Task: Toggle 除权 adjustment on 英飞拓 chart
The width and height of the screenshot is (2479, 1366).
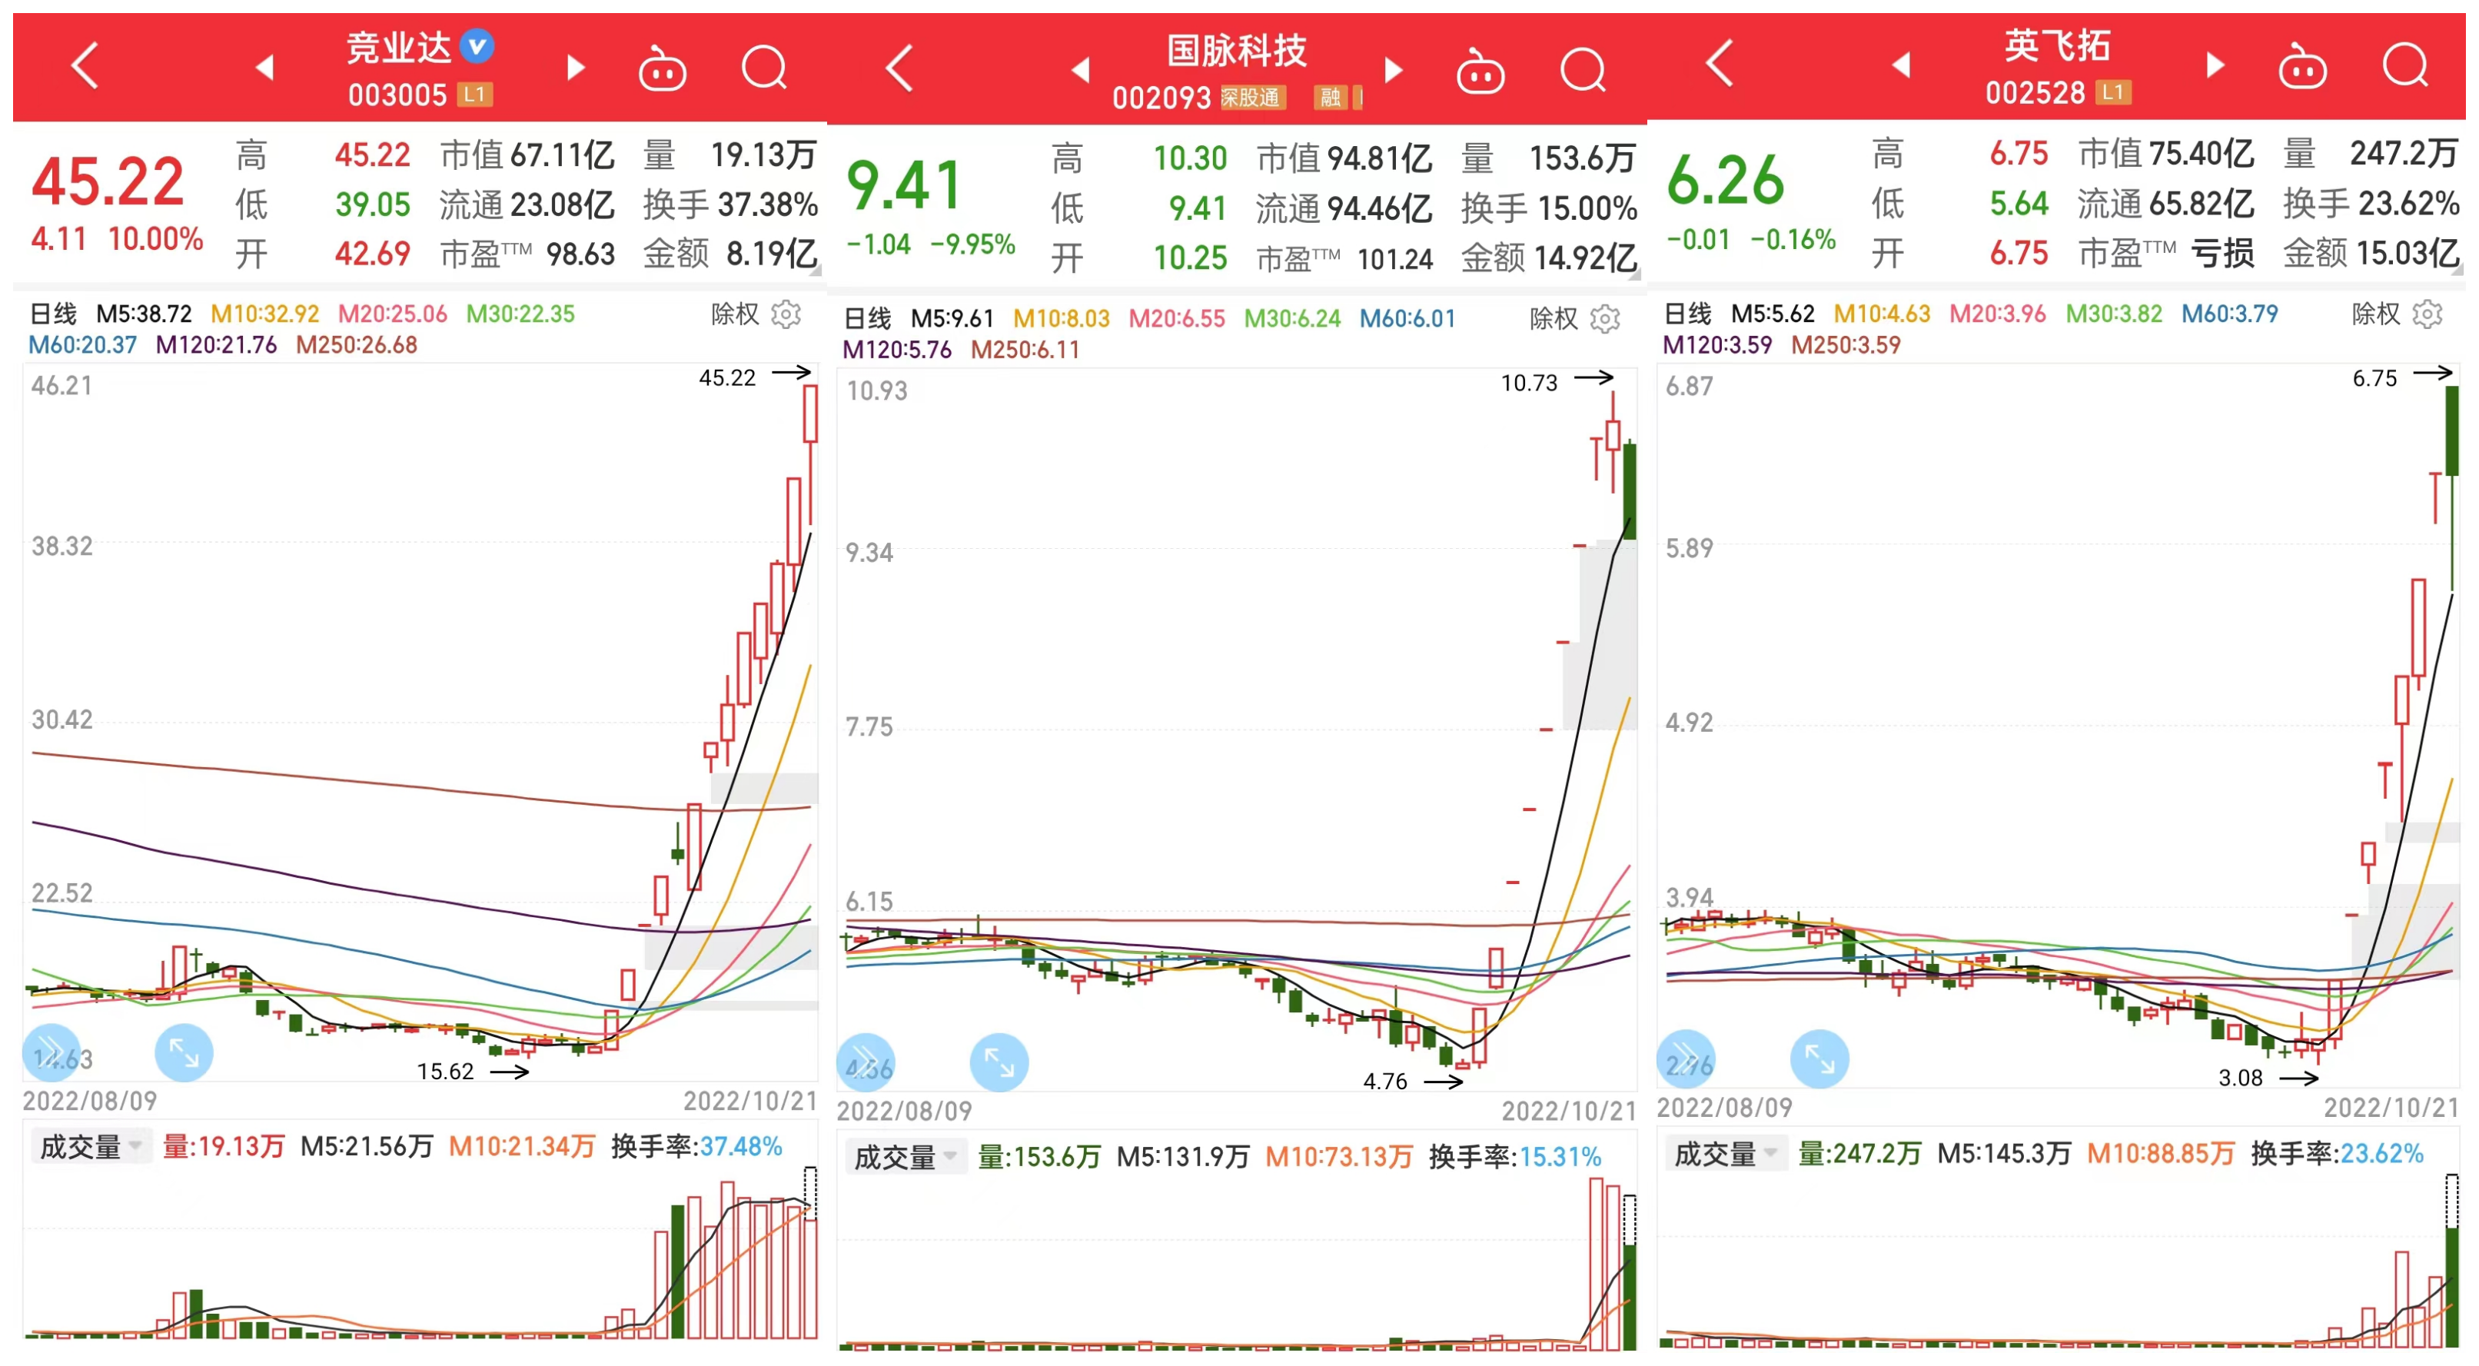Action: [x=2375, y=314]
